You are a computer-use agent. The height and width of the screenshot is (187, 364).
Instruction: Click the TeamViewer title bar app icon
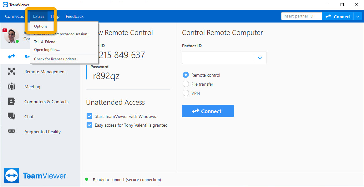coord(5,5)
